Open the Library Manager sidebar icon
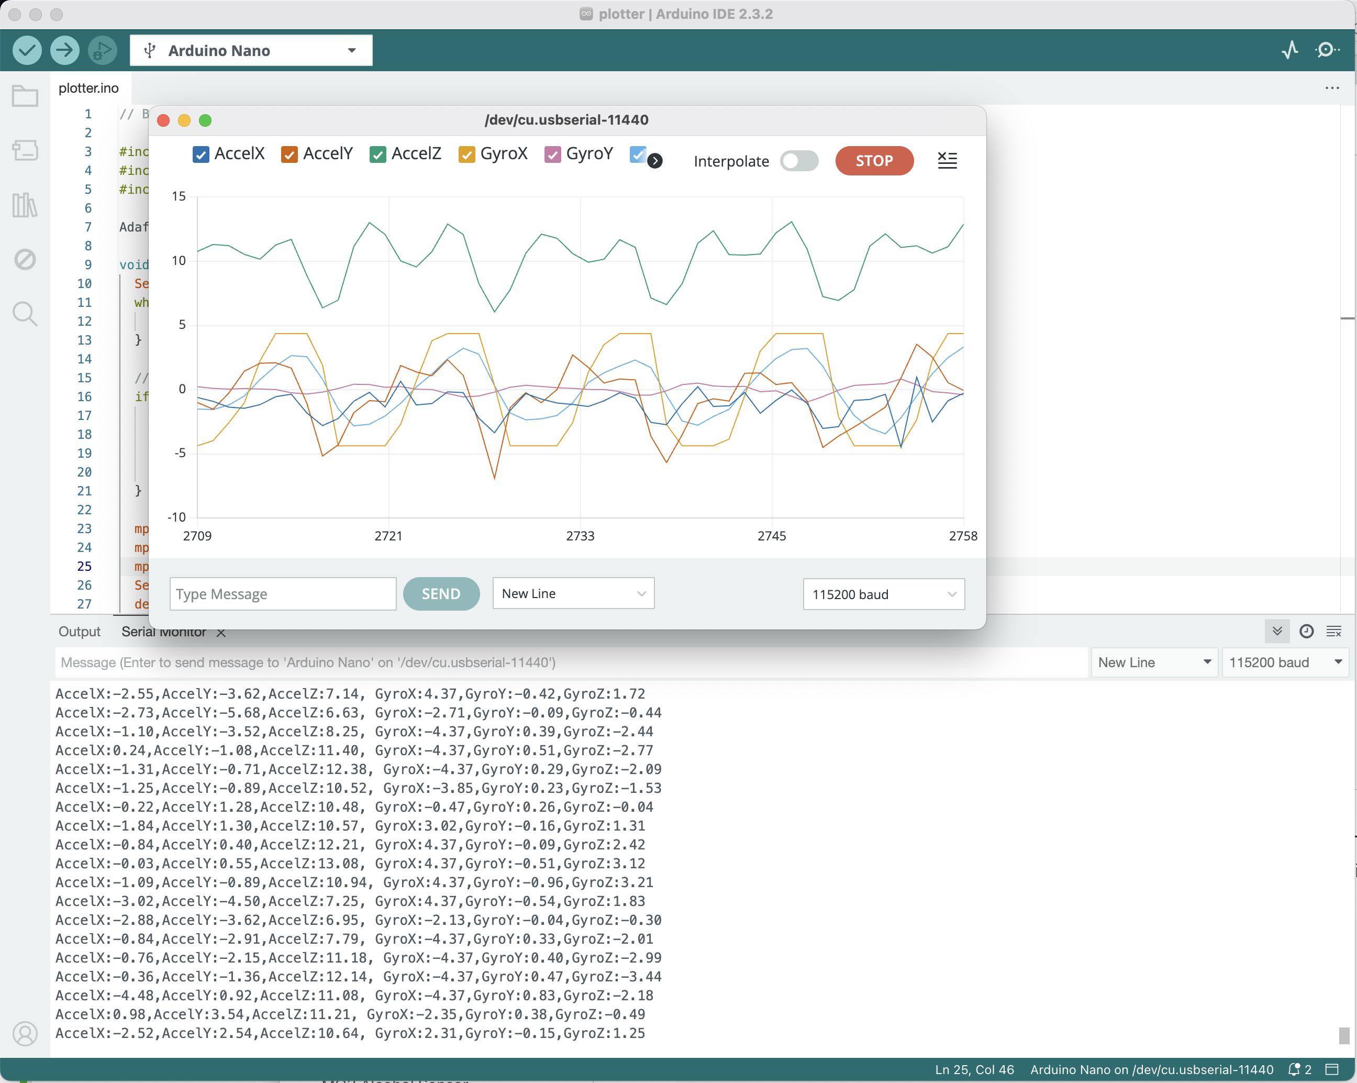 pyautogui.click(x=25, y=205)
